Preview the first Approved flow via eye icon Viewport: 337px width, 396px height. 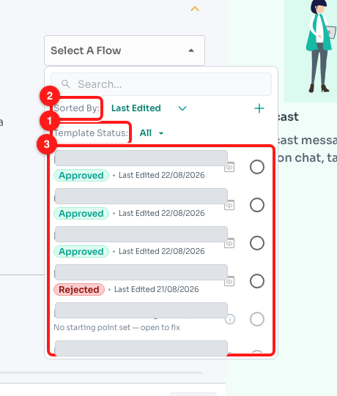point(229,167)
